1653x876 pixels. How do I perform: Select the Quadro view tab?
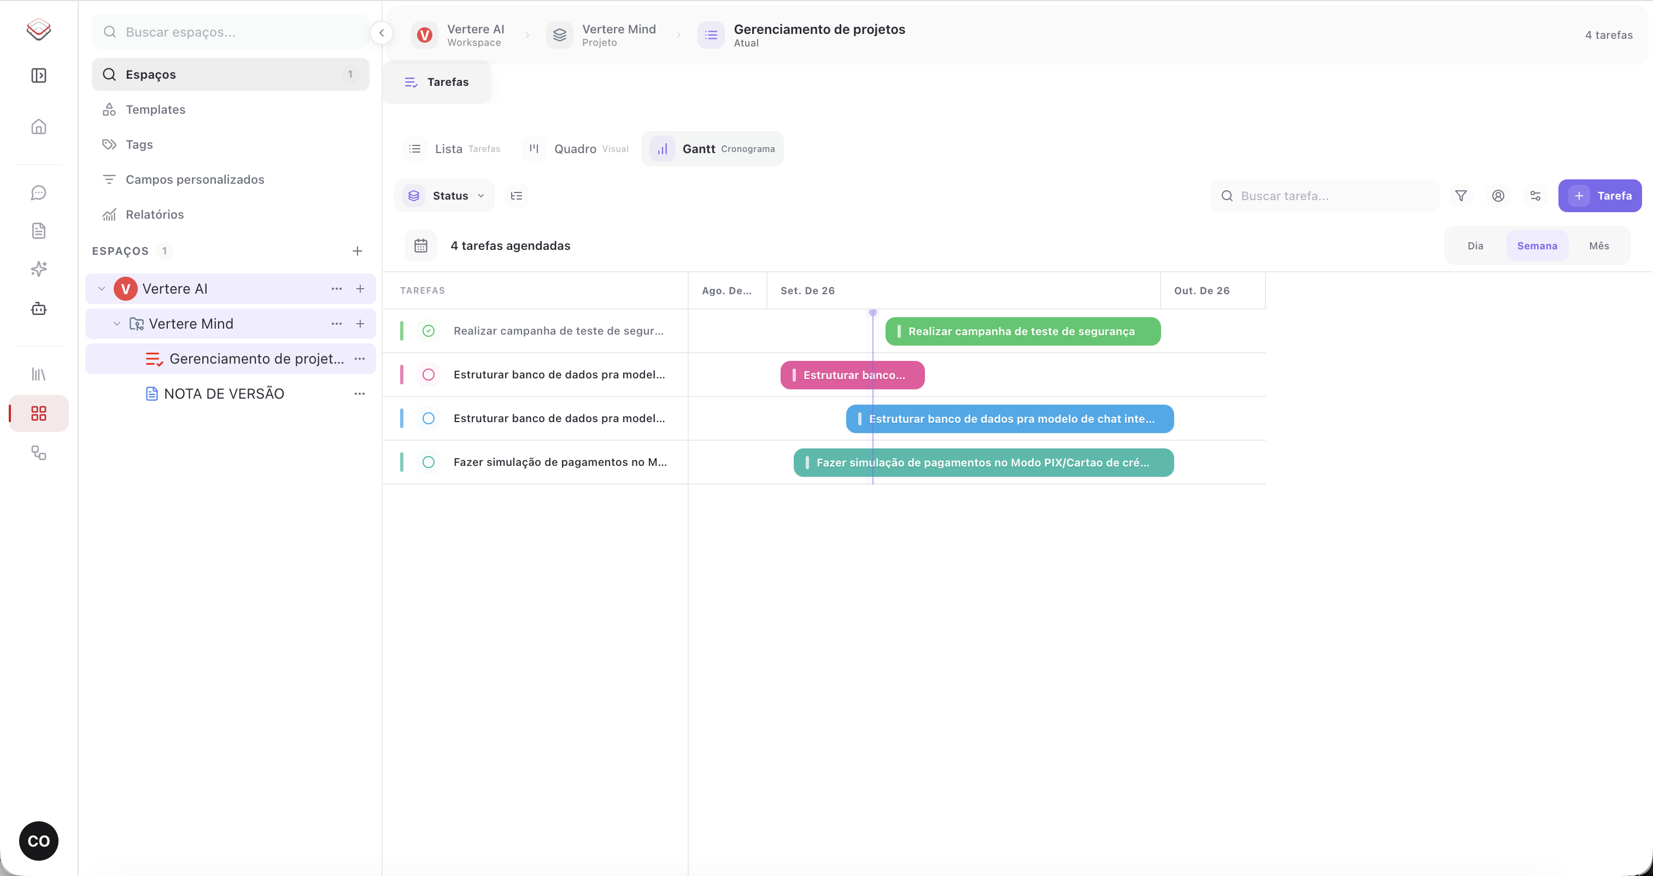point(576,149)
